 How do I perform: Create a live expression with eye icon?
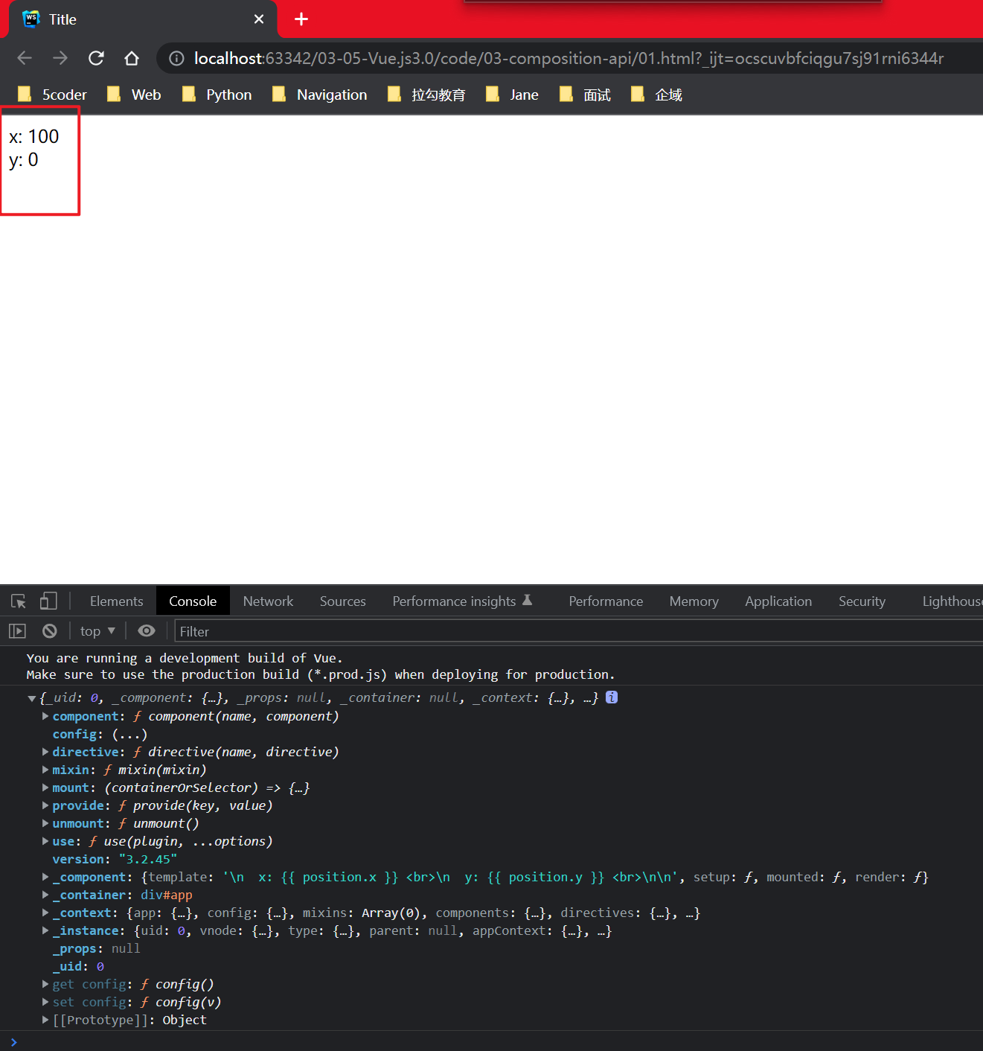click(147, 631)
